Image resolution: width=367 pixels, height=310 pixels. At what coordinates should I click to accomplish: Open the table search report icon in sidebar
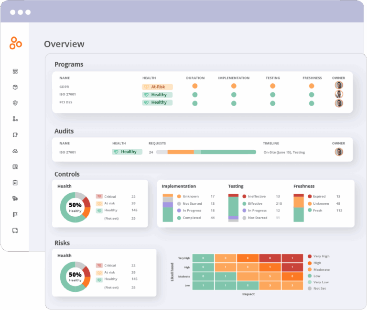(x=15, y=167)
